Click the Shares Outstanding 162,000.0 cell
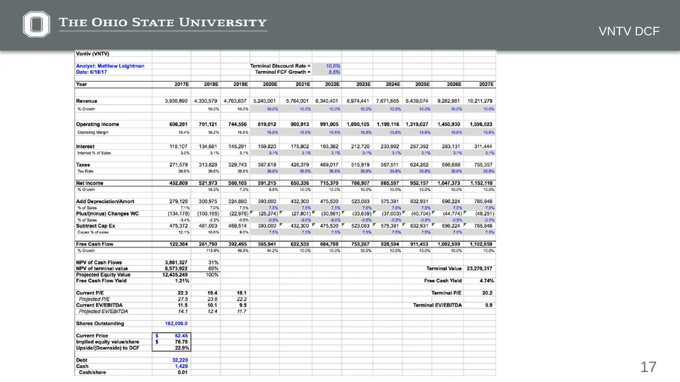 point(171,324)
